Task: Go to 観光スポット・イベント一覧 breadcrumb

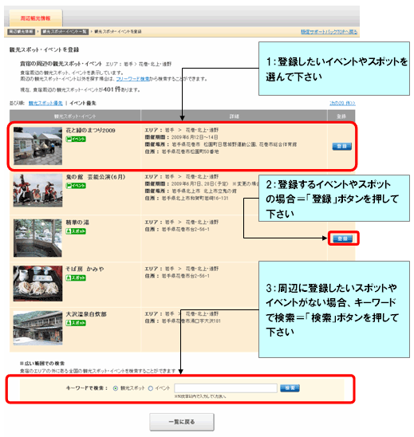Action: [x=65, y=31]
